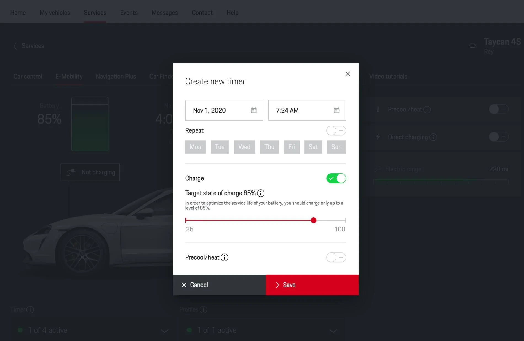
Task: Open the date calendar icon for Nov 1, 2020
Action: tap(253, 110)
